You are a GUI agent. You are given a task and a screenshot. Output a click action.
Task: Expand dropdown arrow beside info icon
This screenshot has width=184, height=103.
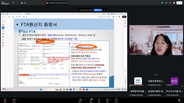pyautogui.click(x=17, y=3)
